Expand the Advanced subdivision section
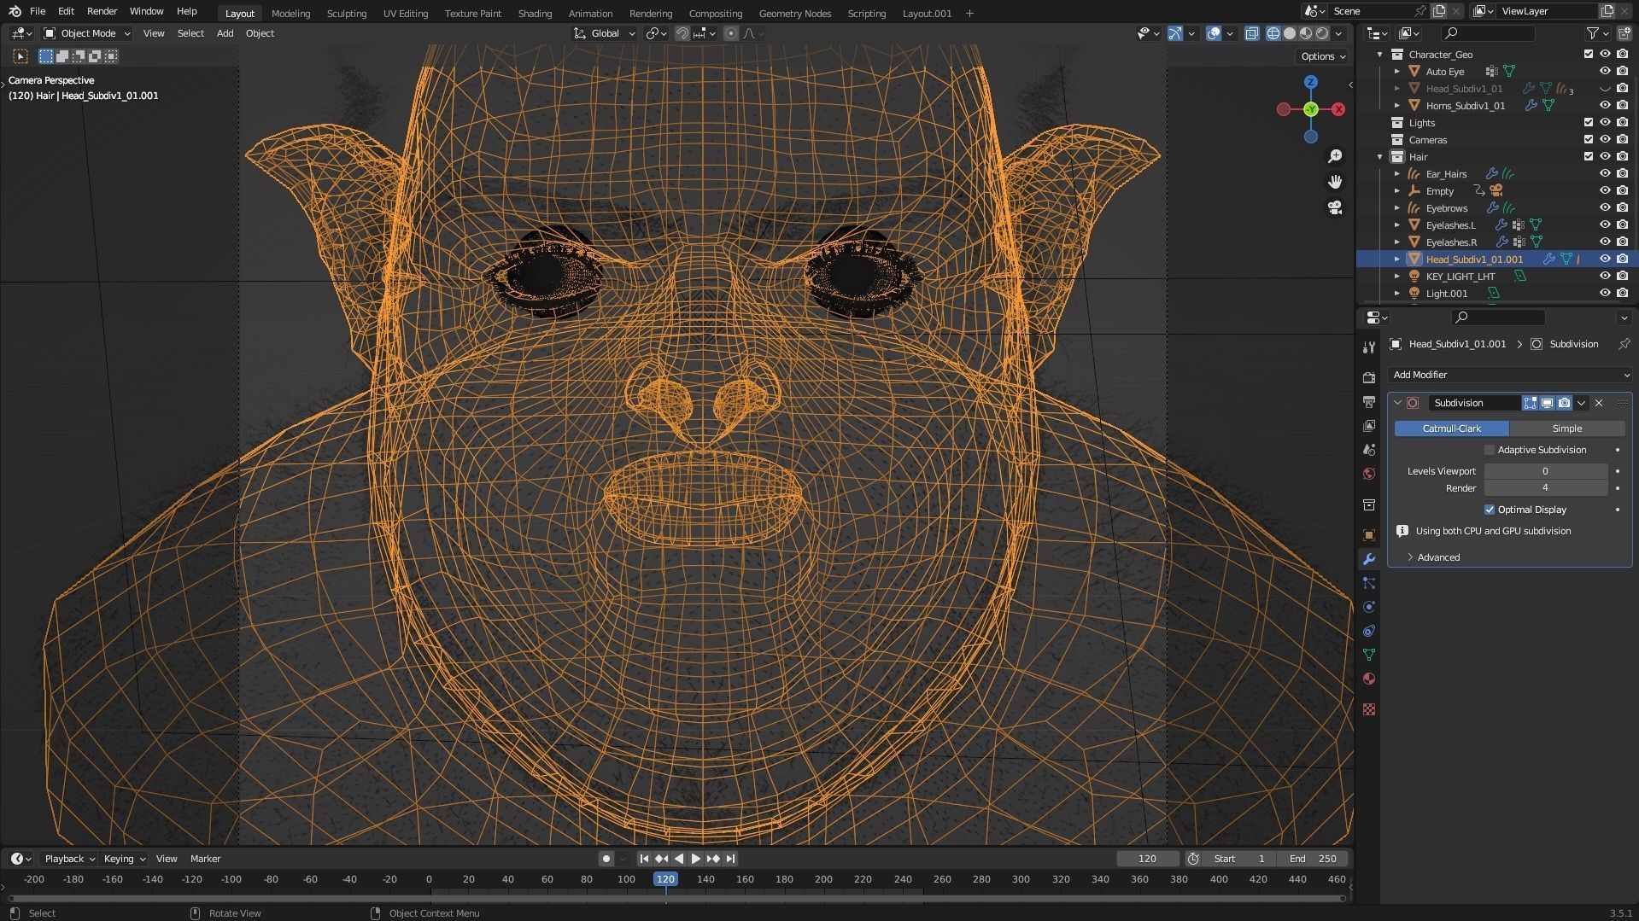The image size is (1639, 921). click(1438, 557)
